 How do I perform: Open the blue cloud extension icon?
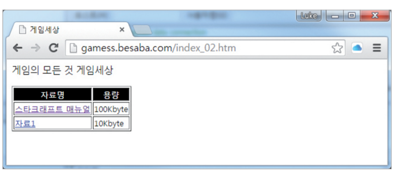[357, 48]
